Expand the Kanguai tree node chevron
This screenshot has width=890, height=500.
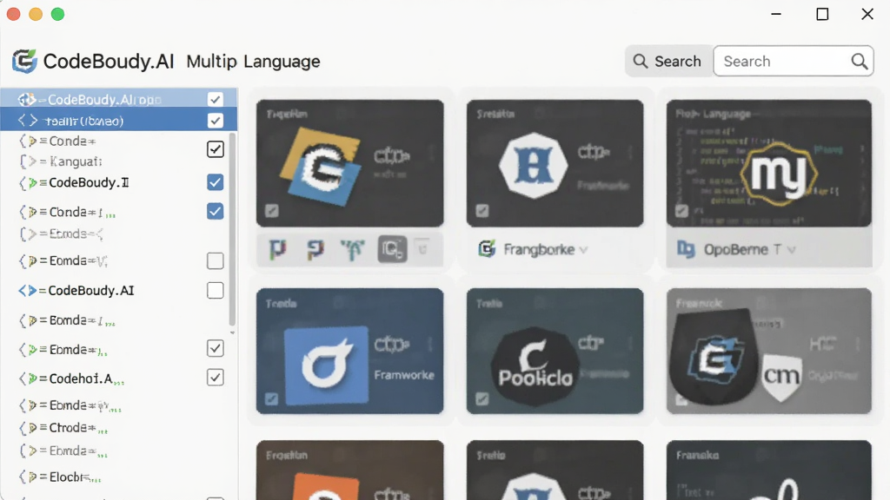tap(28, 161)
